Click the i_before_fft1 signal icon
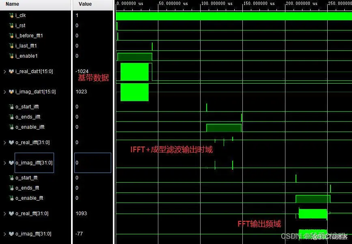This screenshot has height=244, width=352. (x=11, y=35)
